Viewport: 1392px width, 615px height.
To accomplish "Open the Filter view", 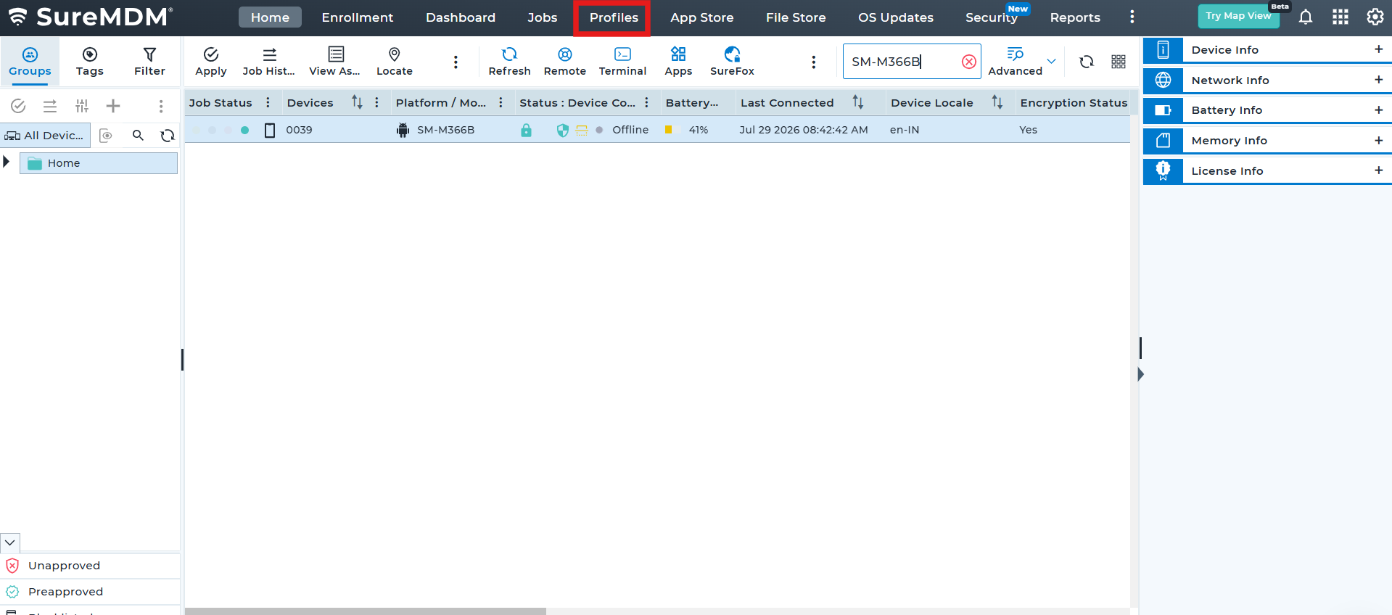I will coord(149,62).
